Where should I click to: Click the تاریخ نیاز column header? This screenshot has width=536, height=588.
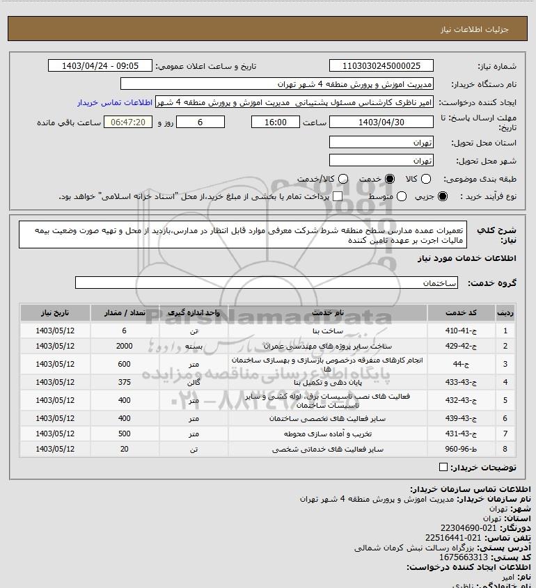[x=55, y=312]
